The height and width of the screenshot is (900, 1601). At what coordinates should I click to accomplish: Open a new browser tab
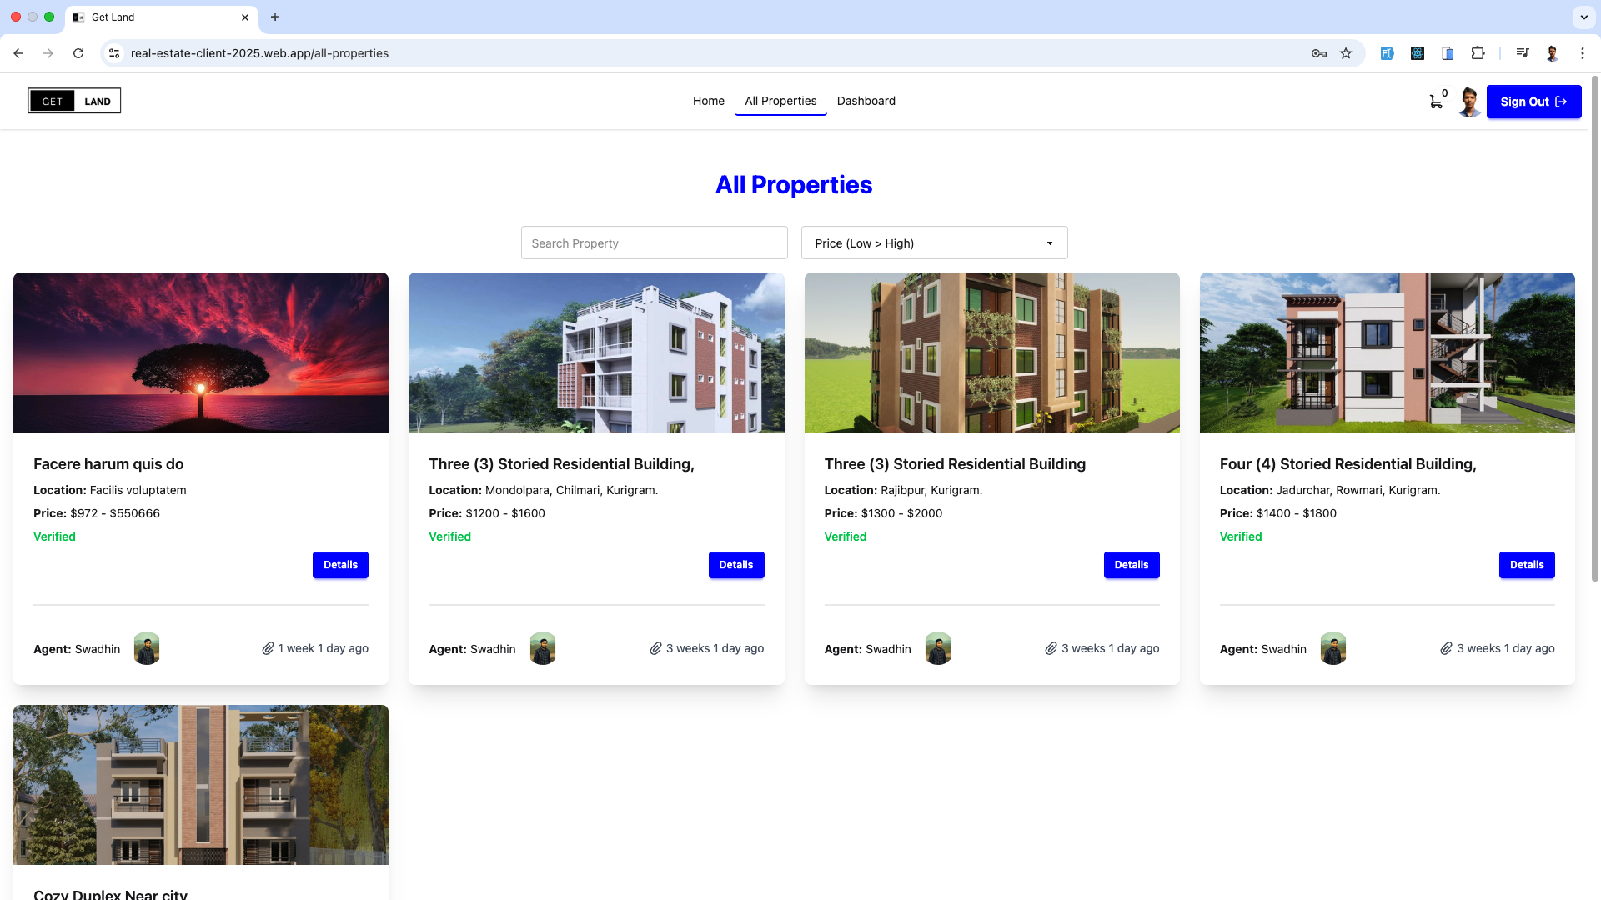coord(275,17)
